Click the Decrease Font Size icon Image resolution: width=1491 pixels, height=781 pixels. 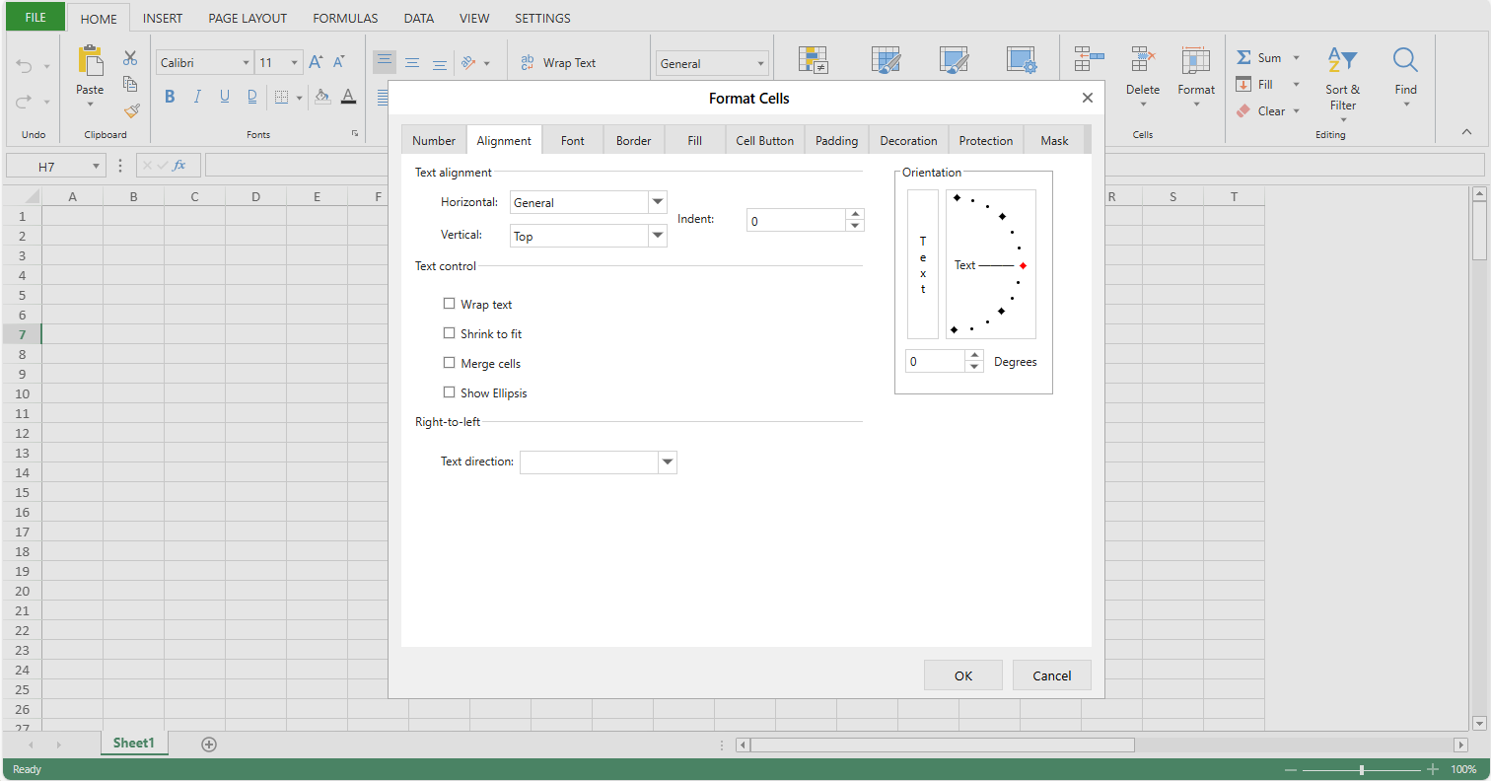point(339,62)
